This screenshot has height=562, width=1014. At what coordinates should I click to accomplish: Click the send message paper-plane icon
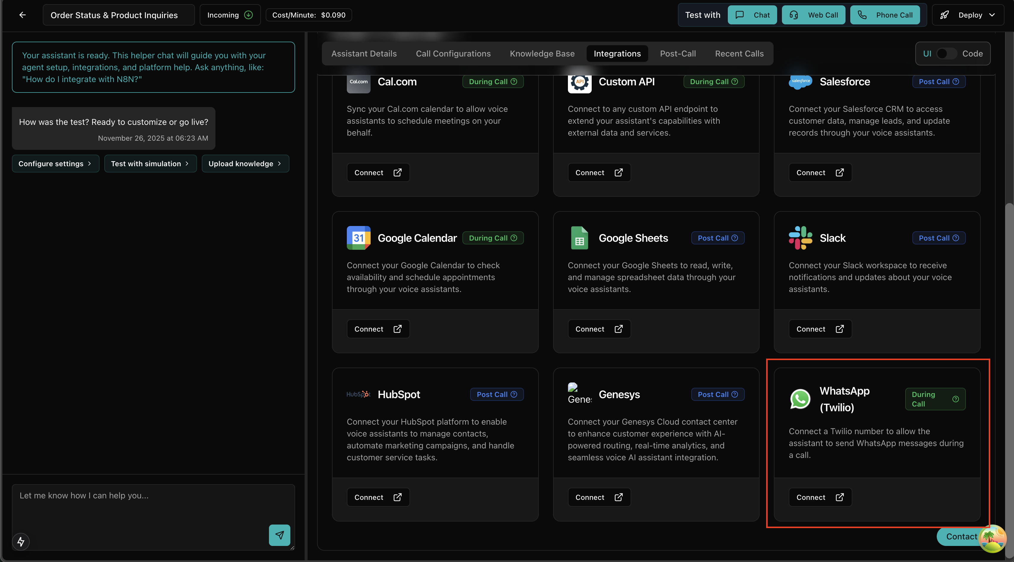[x=279, y=535]
